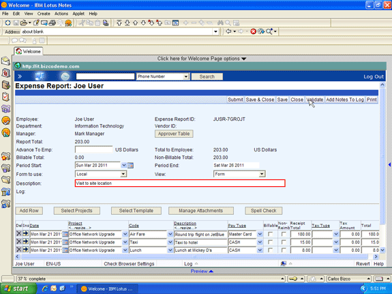
Task: Open the address book icon in left sidebar
Action: (x=5, y=73)
